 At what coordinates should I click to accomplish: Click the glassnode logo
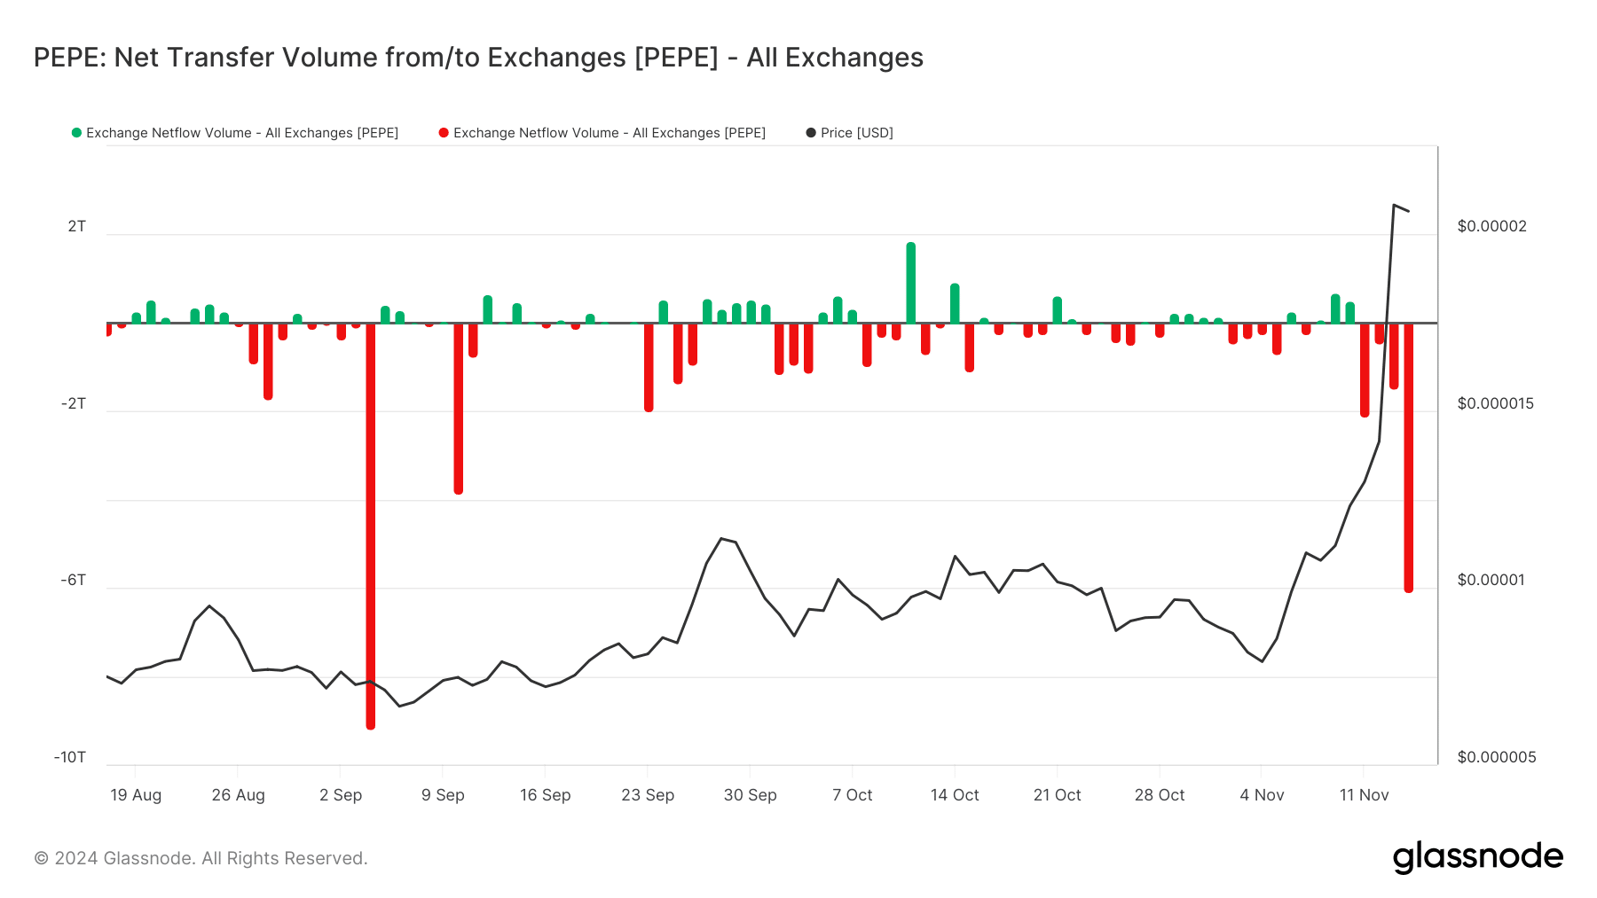[x=1477, y=857]
